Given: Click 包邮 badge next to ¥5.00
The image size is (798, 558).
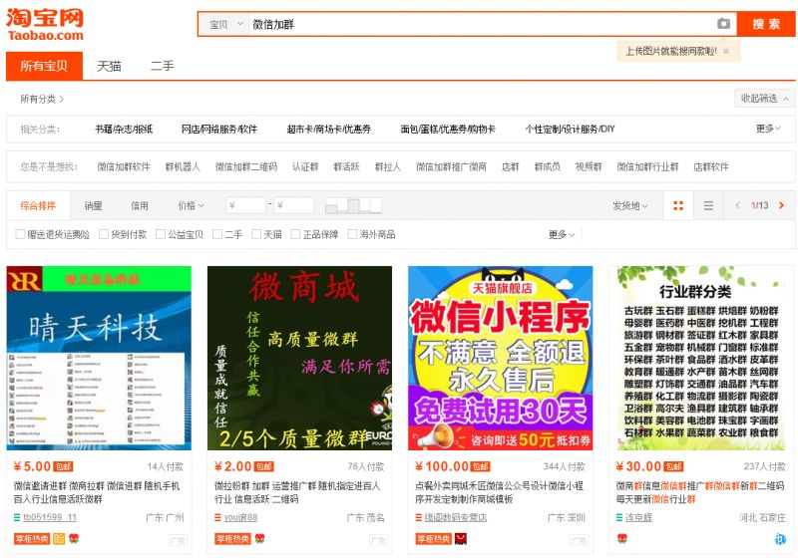Looking at the screenshot, I should tap(64, 466).
